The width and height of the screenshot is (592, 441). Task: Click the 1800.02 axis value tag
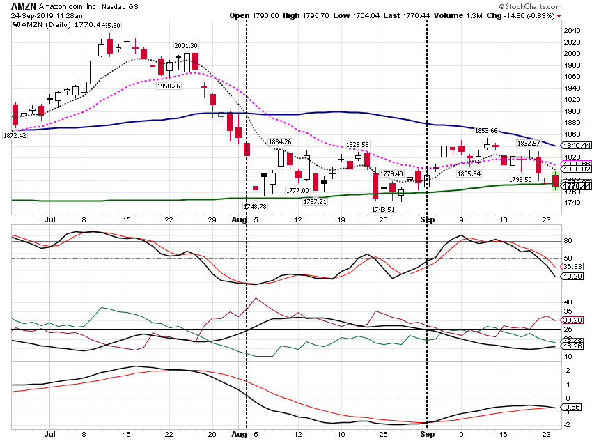click(x=576, y=169)
